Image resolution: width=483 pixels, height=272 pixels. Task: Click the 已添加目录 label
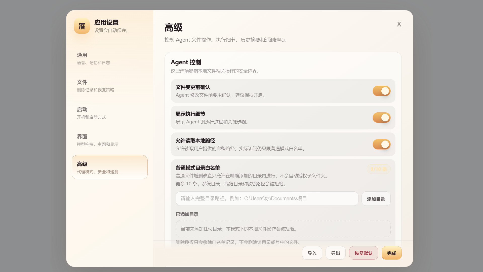pos(187,214)
